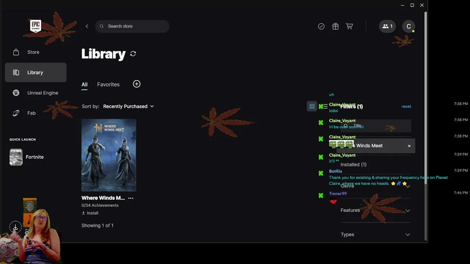Open Library in sidebar
The image size is (470, 264).
coord(36,73)
